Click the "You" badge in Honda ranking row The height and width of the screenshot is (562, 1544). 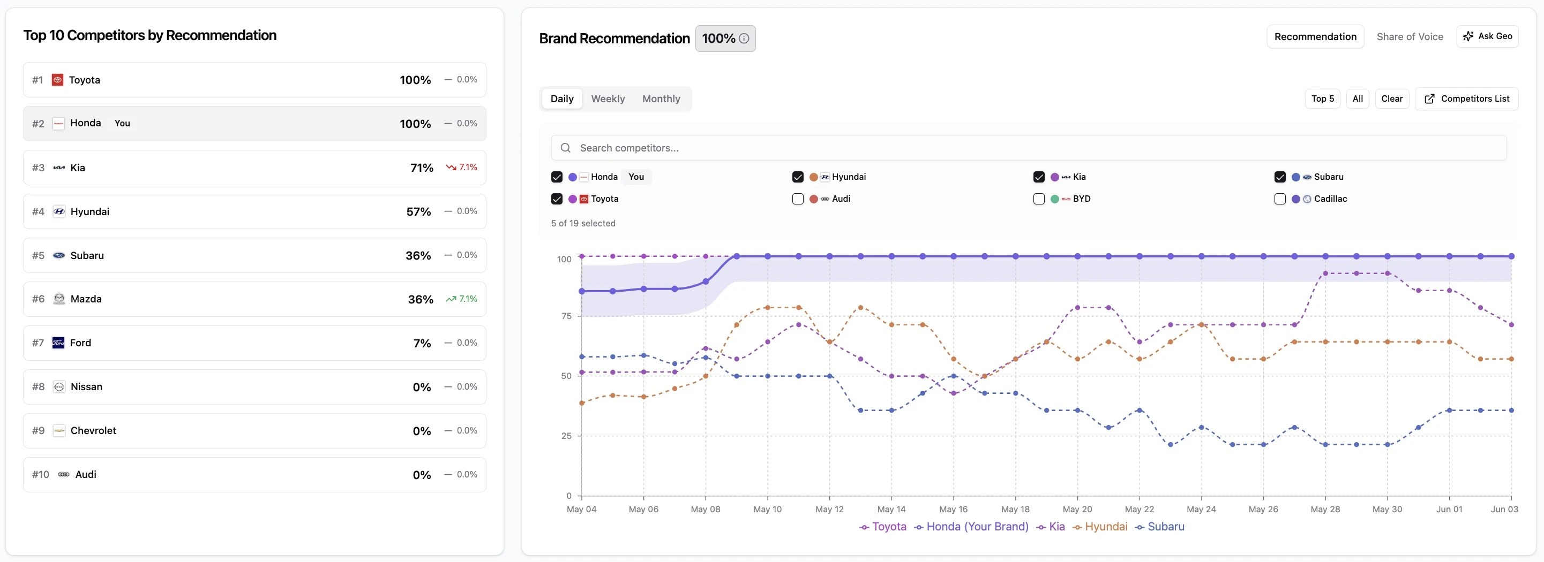coord(122,123)
